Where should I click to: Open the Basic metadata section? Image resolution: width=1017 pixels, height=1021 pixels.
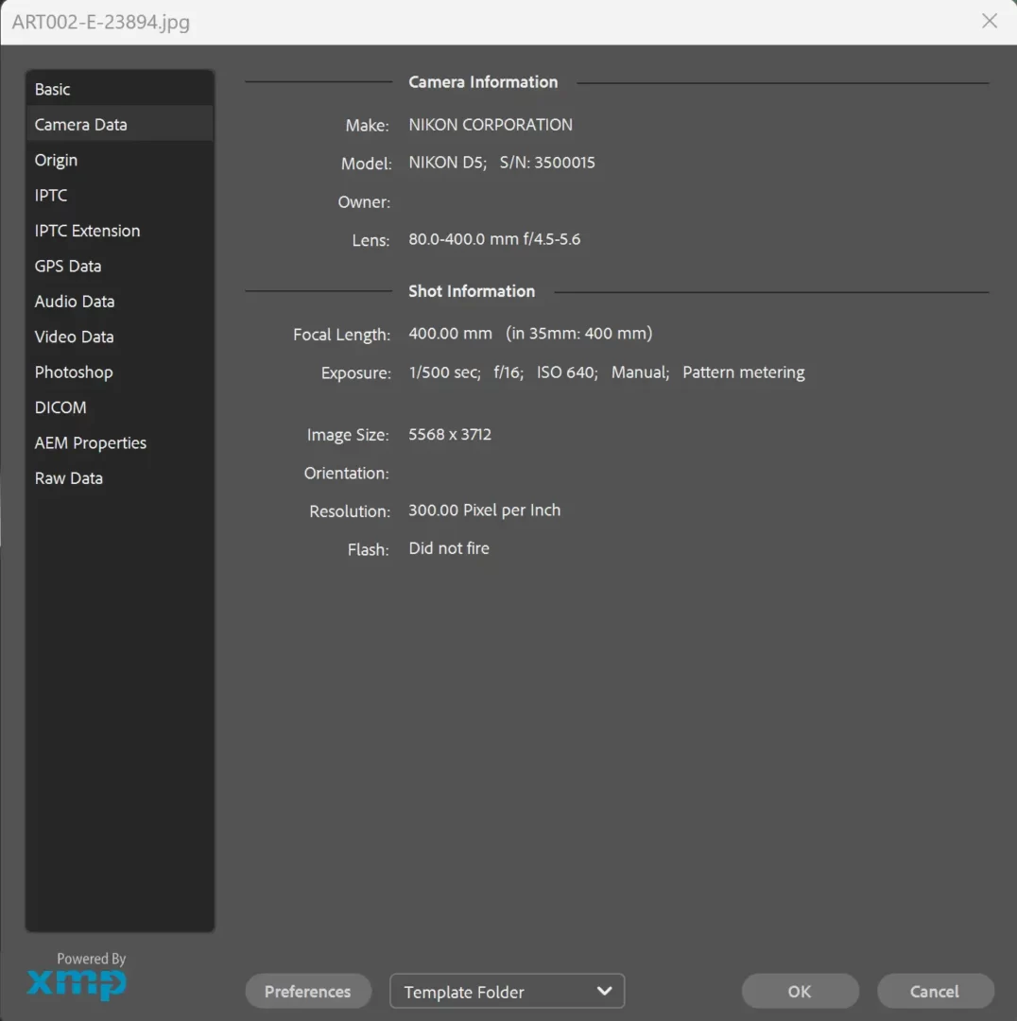119,89
